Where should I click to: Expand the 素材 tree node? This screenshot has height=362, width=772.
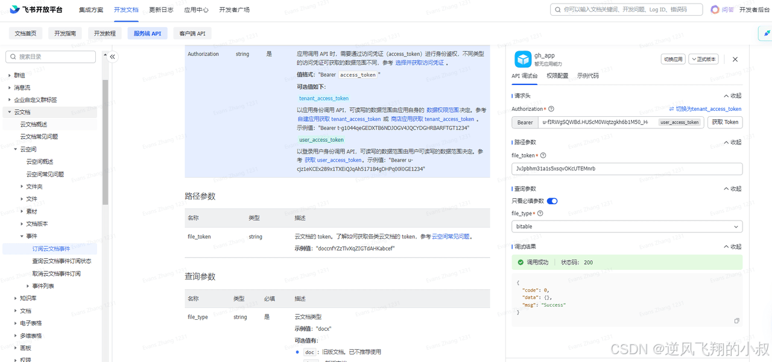[22, 211]
